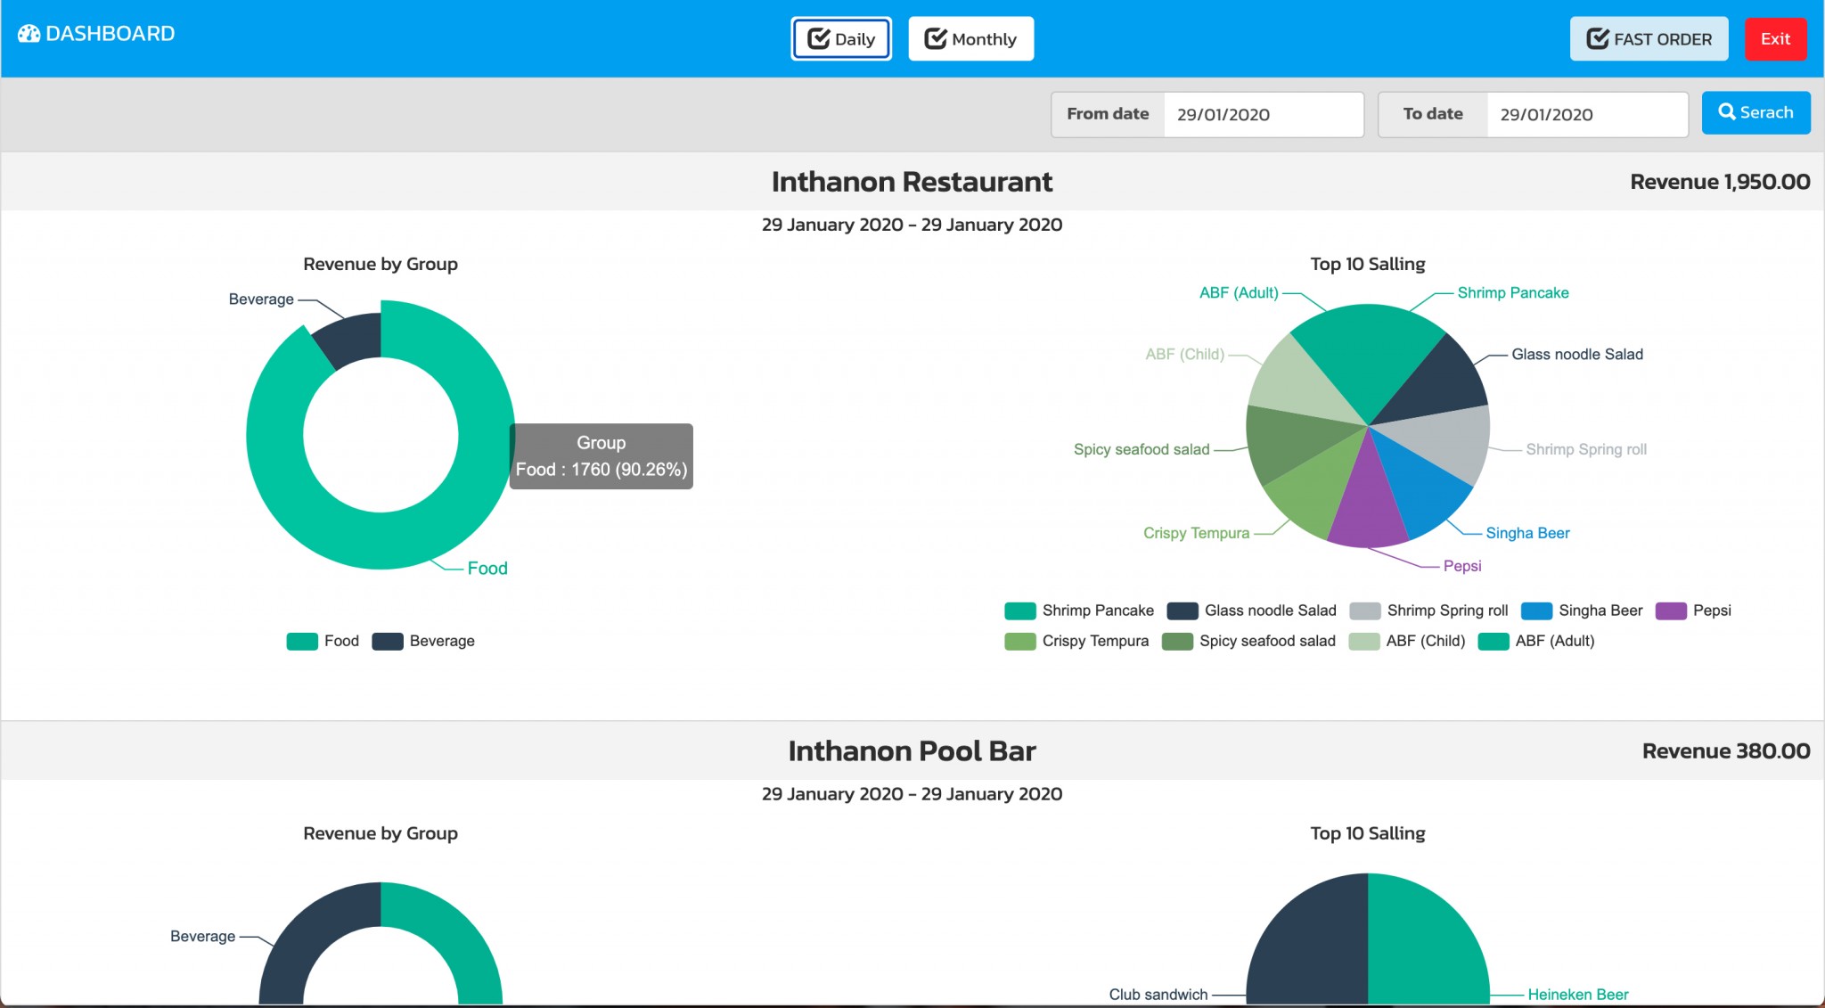This screenshot has width=1825, height=1008.
Task: Click the 'Inthanon Pool Bar' heading
Action: coord(912,751)
